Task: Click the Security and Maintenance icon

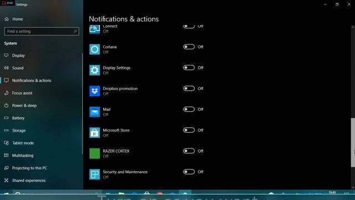Action: (94, 174)
